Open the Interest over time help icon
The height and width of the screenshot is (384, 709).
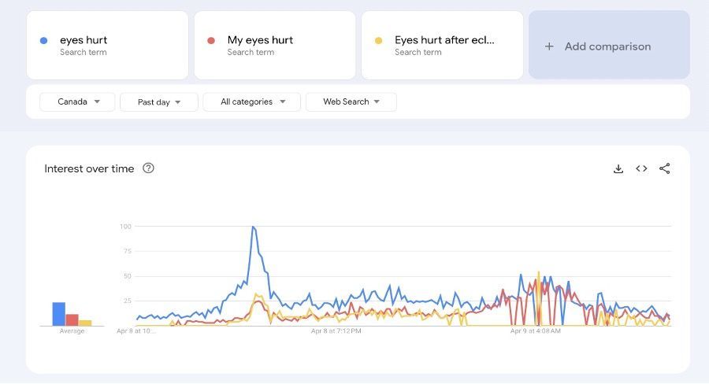pyautogui.click(x=148, y=168)
